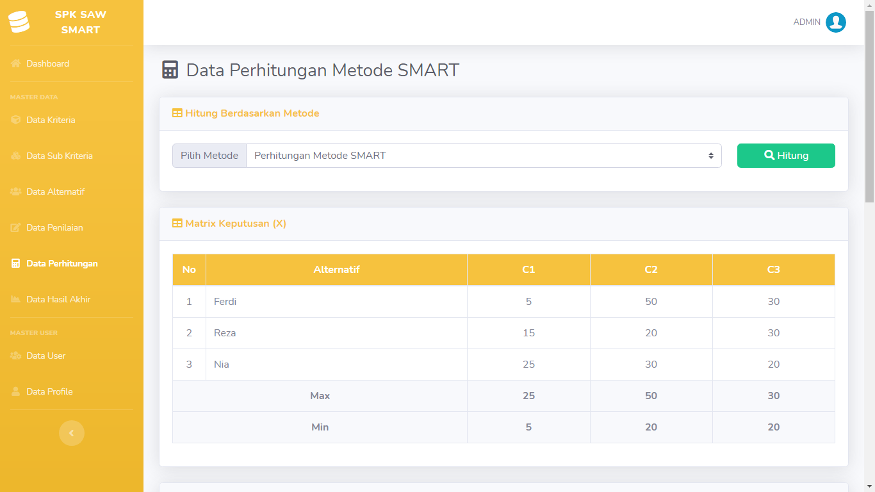Click the calculator icon in the page heading
Viewport: 875px width, 492px height.
(170, 70)
